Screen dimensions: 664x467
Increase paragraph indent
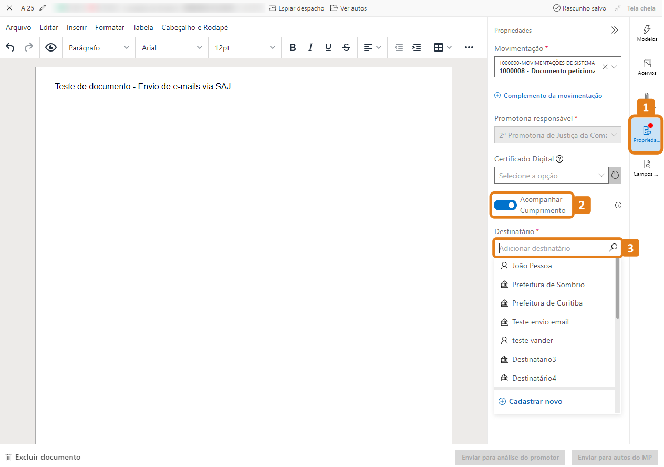click(417, 47)
